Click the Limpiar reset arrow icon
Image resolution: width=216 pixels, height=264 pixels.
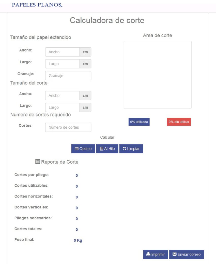click(x=125, y=149)
